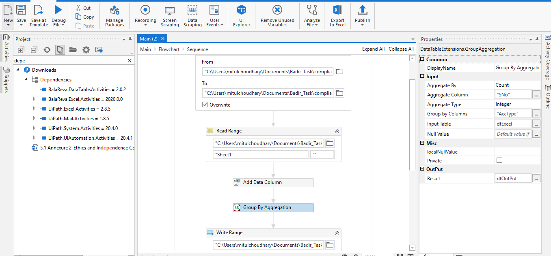The height and width of the screenshot is (256, 551).
Task: Pin the Project panel
Action: tap(130, 39)
